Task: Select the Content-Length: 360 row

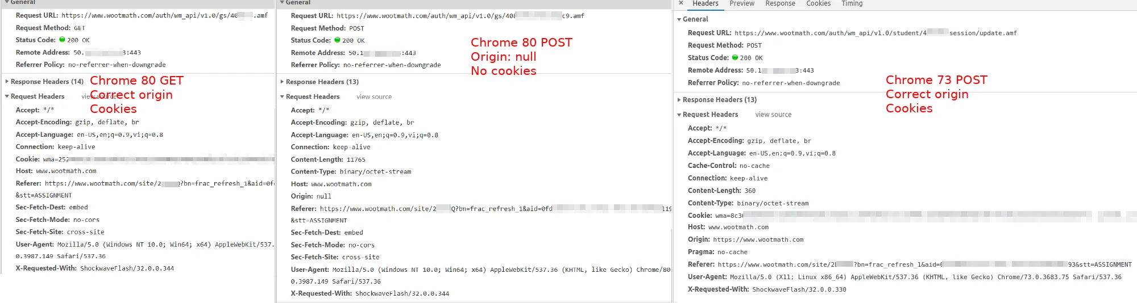Action: tap(721, 191)
